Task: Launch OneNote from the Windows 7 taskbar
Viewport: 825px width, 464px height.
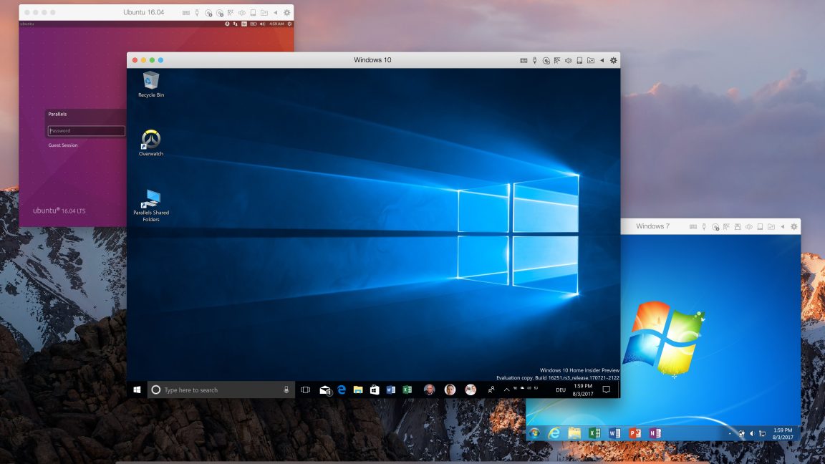Action: point(655,433)
